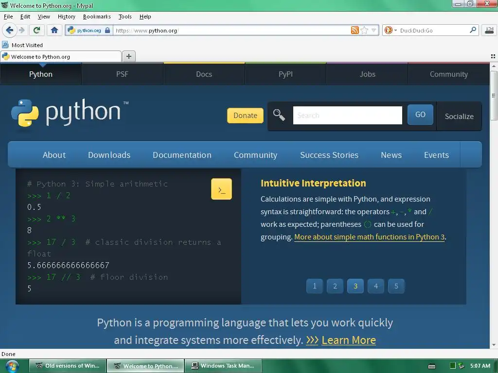Click the search magnifier in DuckDuckGo box
This screenshot has height=373, width=498.
[x=473, y=30]
